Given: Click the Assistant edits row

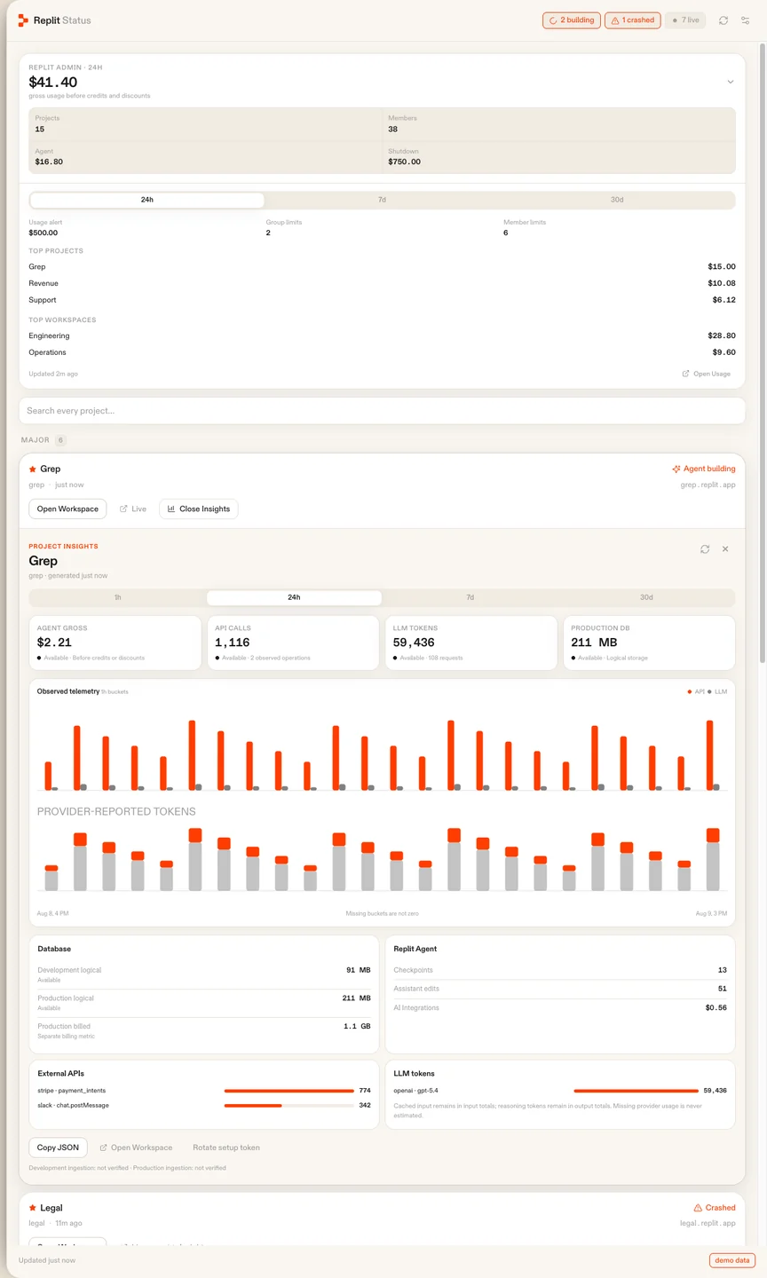Looking at the screenshot, I should (x=560, y=989).
